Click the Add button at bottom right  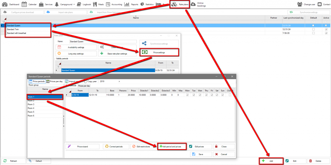(x=271, y=161)
